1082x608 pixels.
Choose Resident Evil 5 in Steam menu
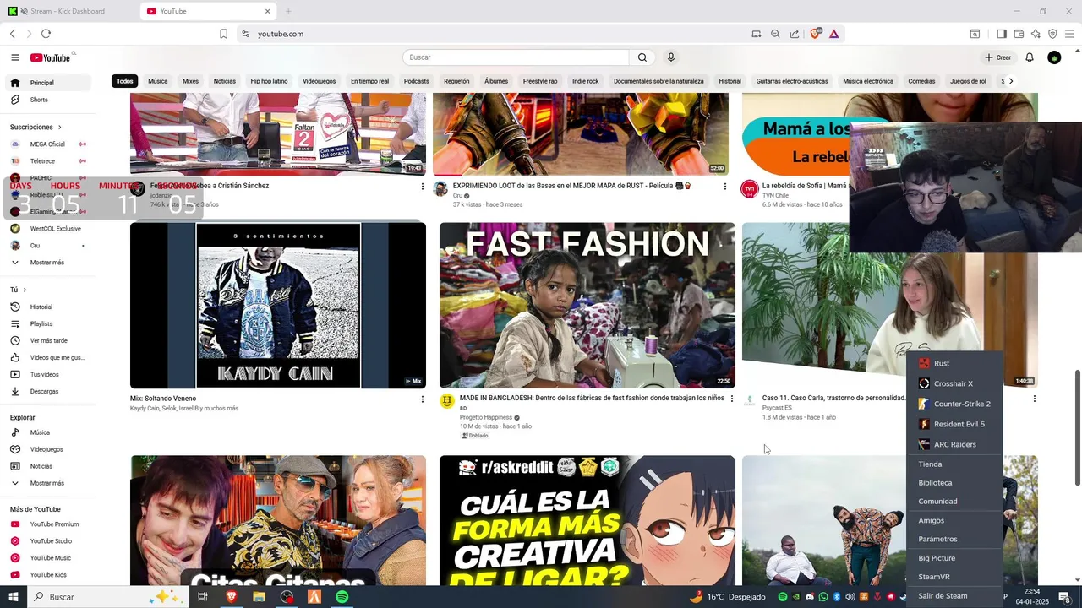click(954, 424)
